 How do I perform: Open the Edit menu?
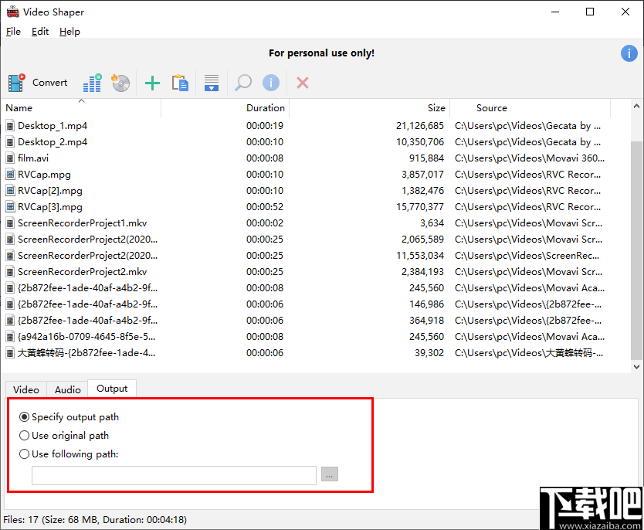(x=40, y=32)
